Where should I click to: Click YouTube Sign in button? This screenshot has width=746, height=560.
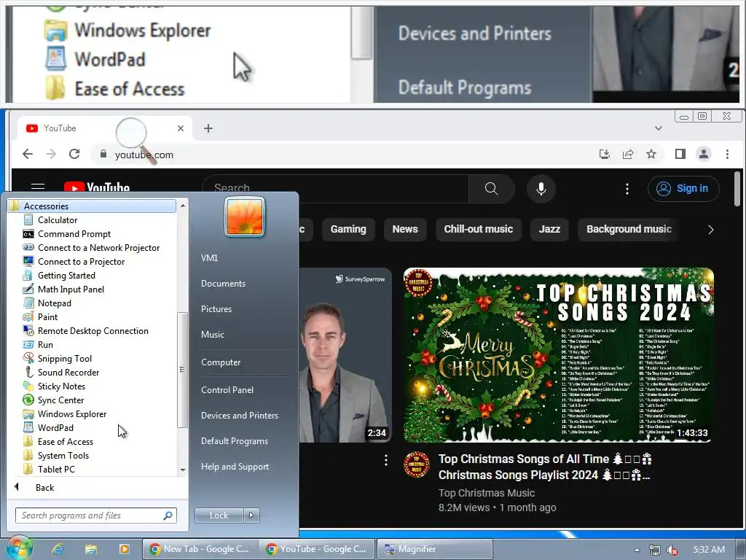point(683,189)
